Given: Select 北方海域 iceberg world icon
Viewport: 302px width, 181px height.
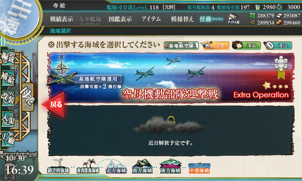Looking at the screenshot, I should (116, 167).
